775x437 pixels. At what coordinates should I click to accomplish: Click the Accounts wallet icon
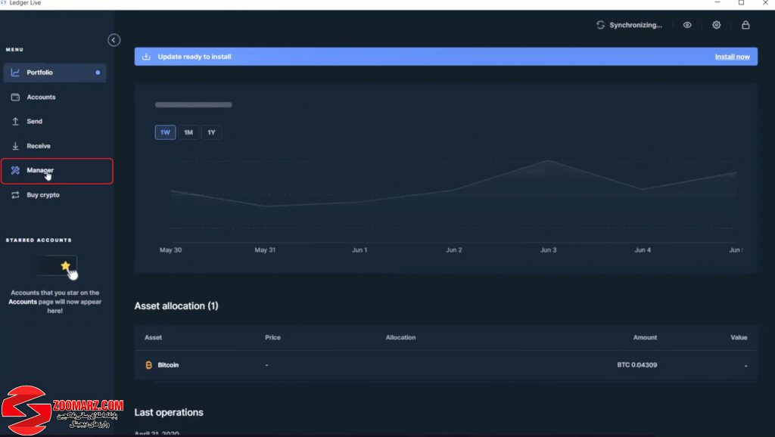click(x=15, y=98)
